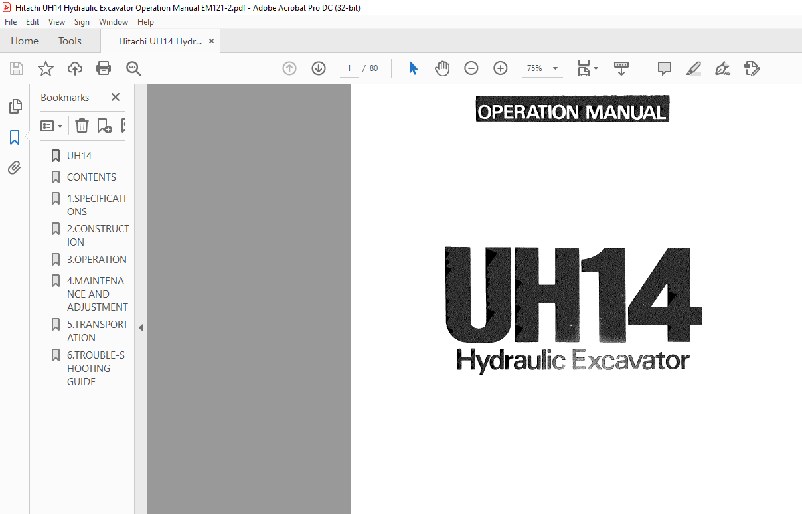Screen dimensions: 802x514
Task: Activate the Hand pan tool
Action: tap(442, 68)
